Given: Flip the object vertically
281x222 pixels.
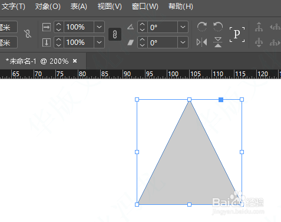Looking at the screenshot, I should coord(218,42).
